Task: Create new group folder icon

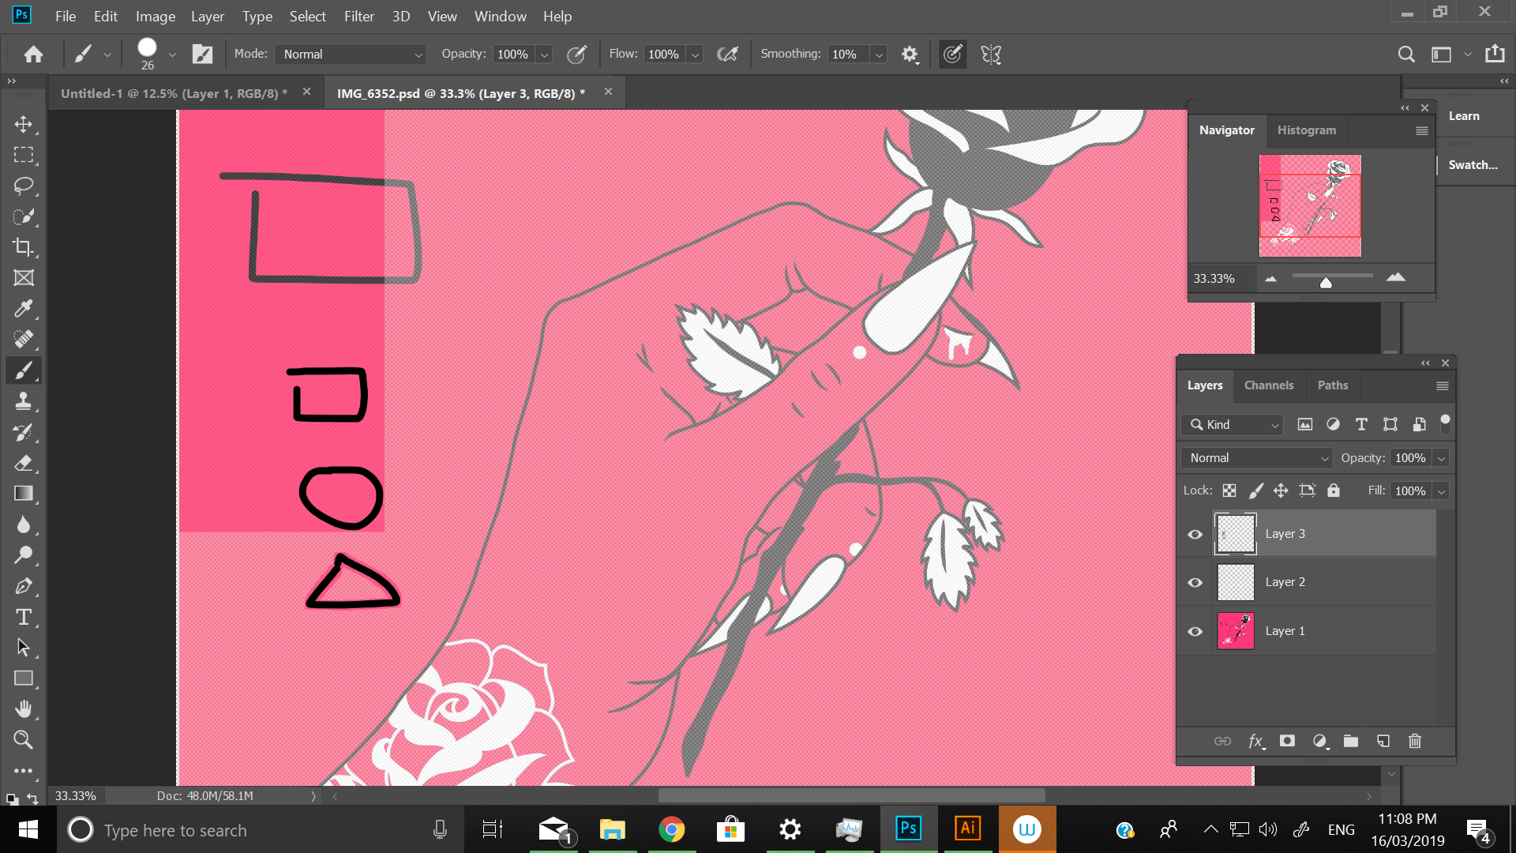Action: (1351, 741)
